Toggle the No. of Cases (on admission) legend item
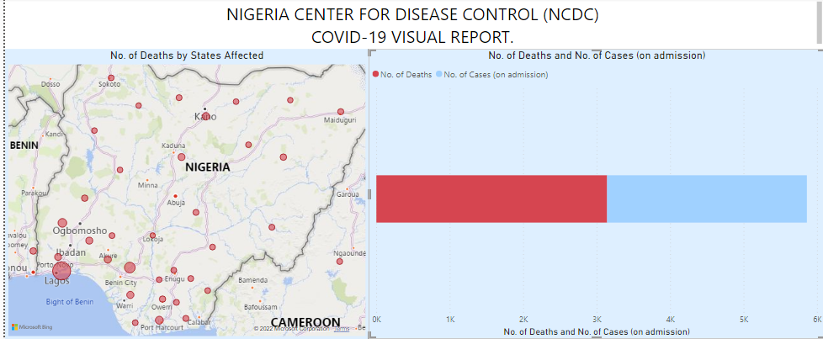This screenshot has width=823, height=339. [496, 75]
